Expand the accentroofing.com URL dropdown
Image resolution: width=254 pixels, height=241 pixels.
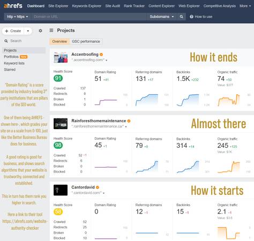(106, 61)
